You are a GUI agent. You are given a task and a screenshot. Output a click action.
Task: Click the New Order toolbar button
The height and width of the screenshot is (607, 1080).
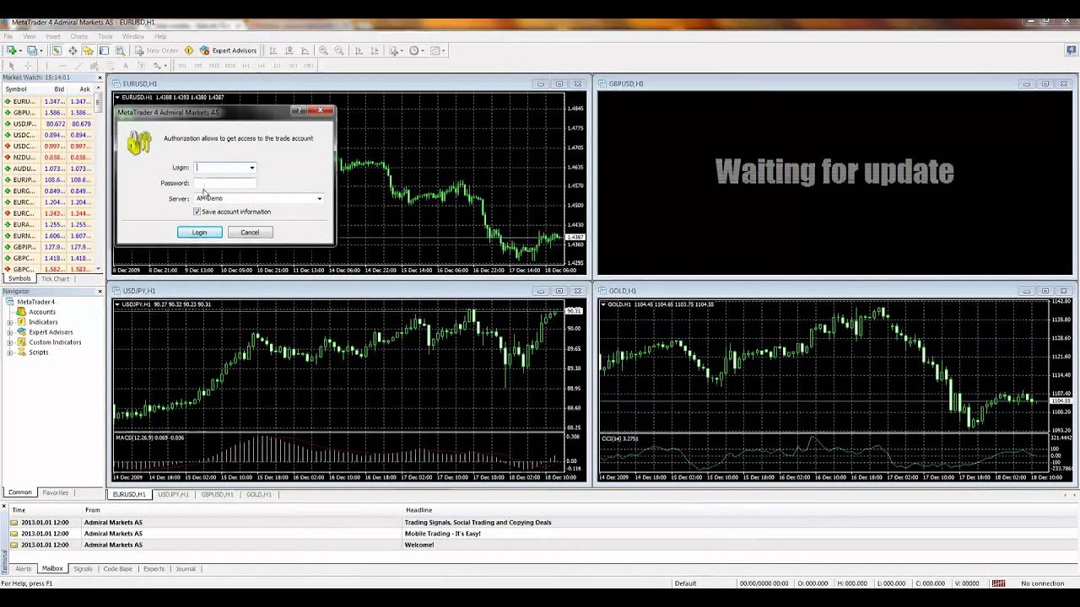pyautogui.click(x=156, y=51)
